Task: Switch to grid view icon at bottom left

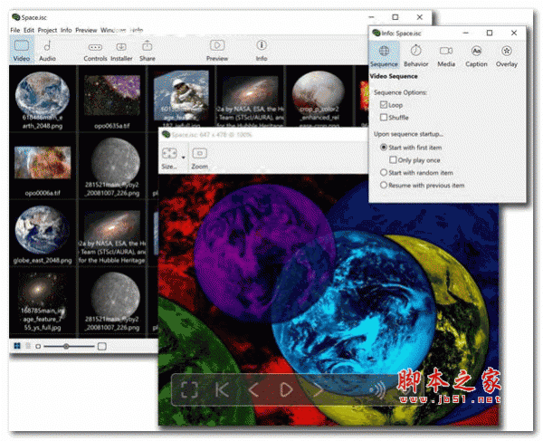Action: coord(17,346)
